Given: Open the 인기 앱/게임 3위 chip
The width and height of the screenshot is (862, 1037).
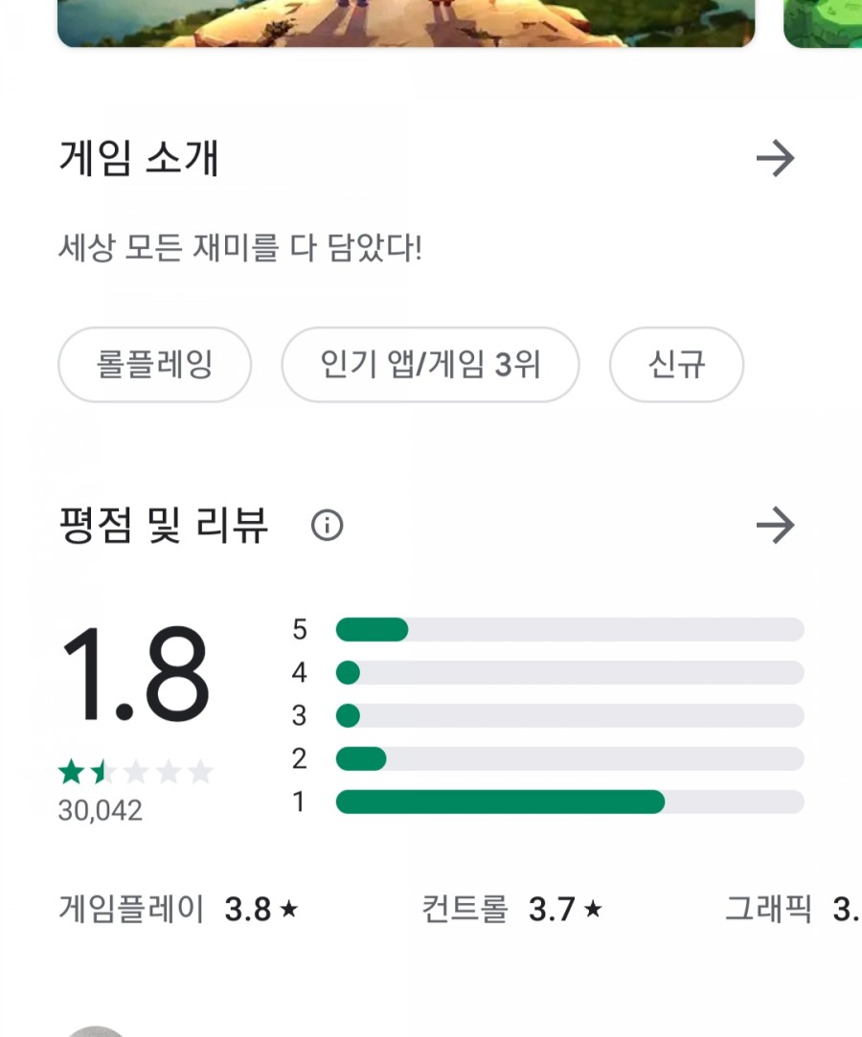Looking at the screenshot, I should [x=431, y=365].
